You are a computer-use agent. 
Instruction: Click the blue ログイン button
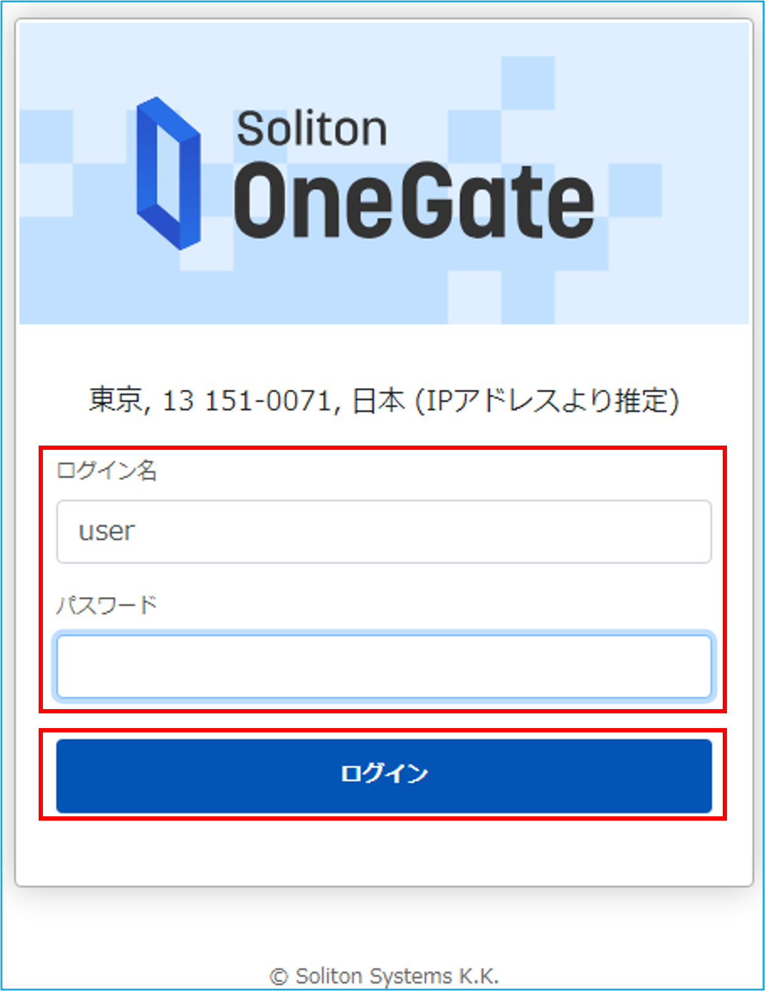(384, 775)
